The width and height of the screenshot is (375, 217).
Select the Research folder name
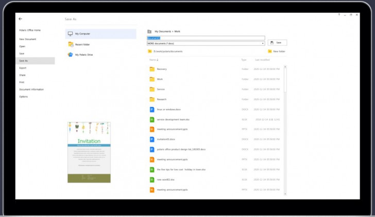162,99
